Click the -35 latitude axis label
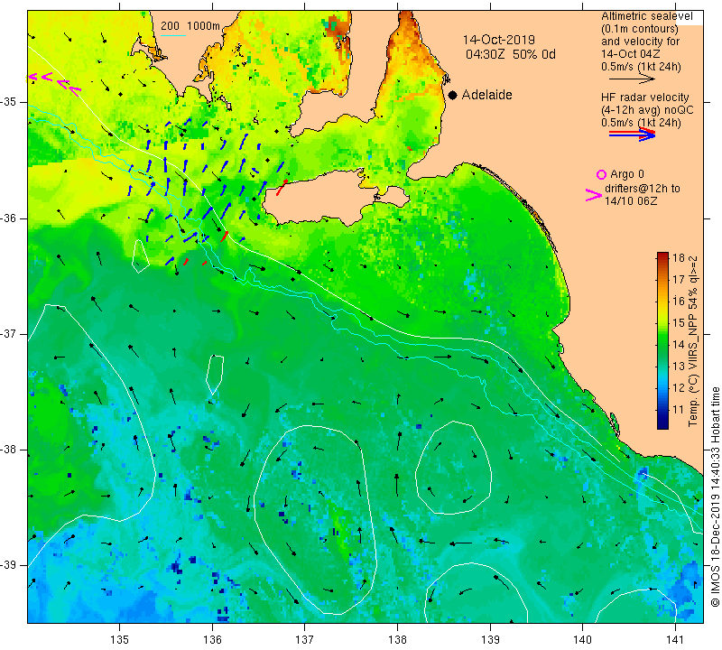This screenshot has width=722, height=650. pos(10,102)
